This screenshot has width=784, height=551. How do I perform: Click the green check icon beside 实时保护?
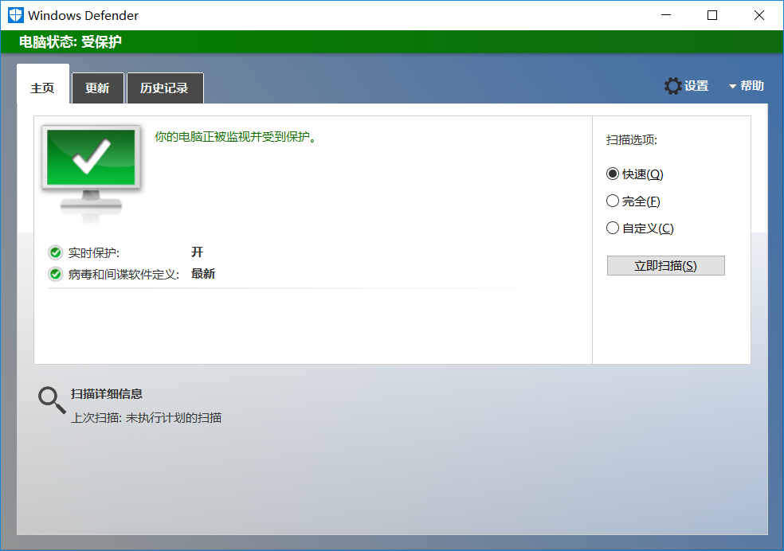tap(56, 252)
